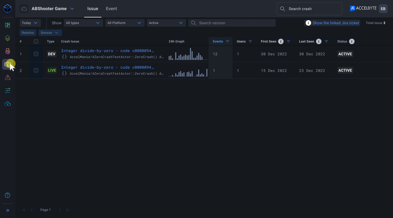Go to the previous page arrow
The height and width of the screenshot is (218, 393).
tap(32, 210)
